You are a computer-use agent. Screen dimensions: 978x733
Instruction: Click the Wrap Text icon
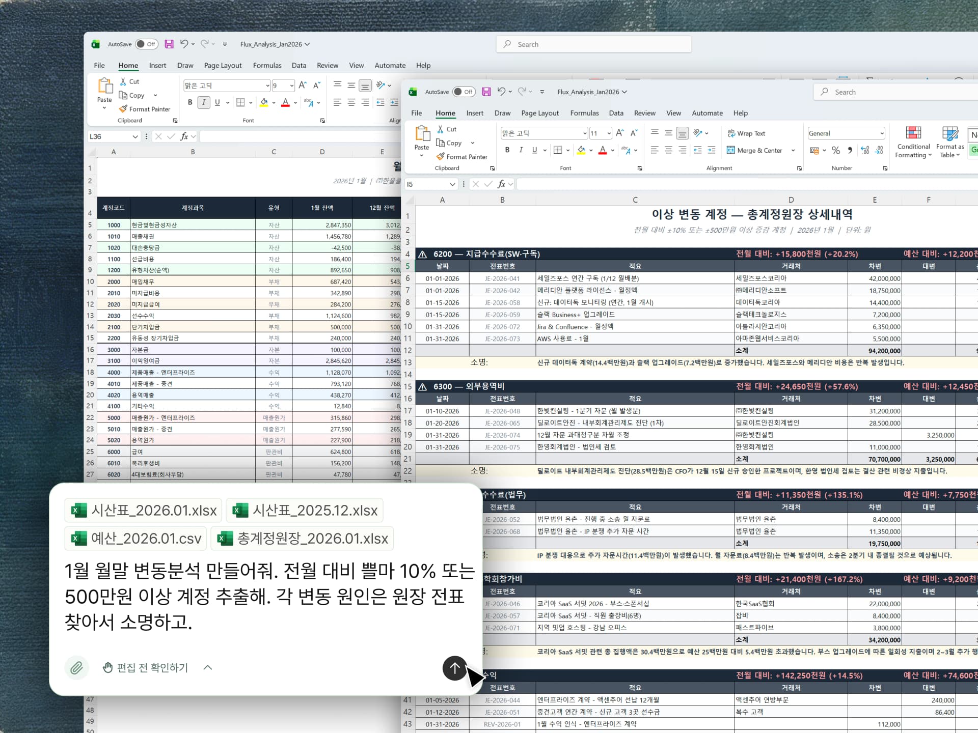pos(746,133)
